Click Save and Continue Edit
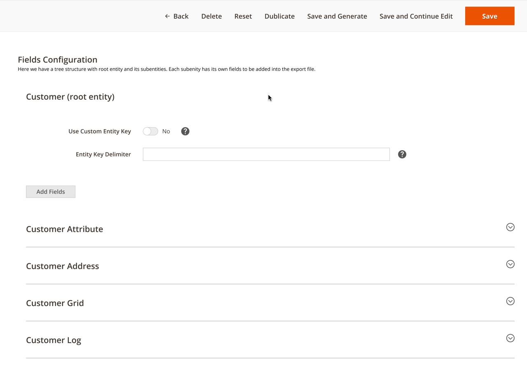527x367 pixels. (416, 16)
